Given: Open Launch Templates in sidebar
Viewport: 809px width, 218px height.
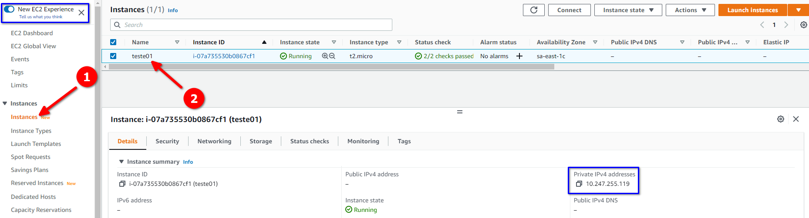Looking at the screenshot, I should (x=36, y=144).
